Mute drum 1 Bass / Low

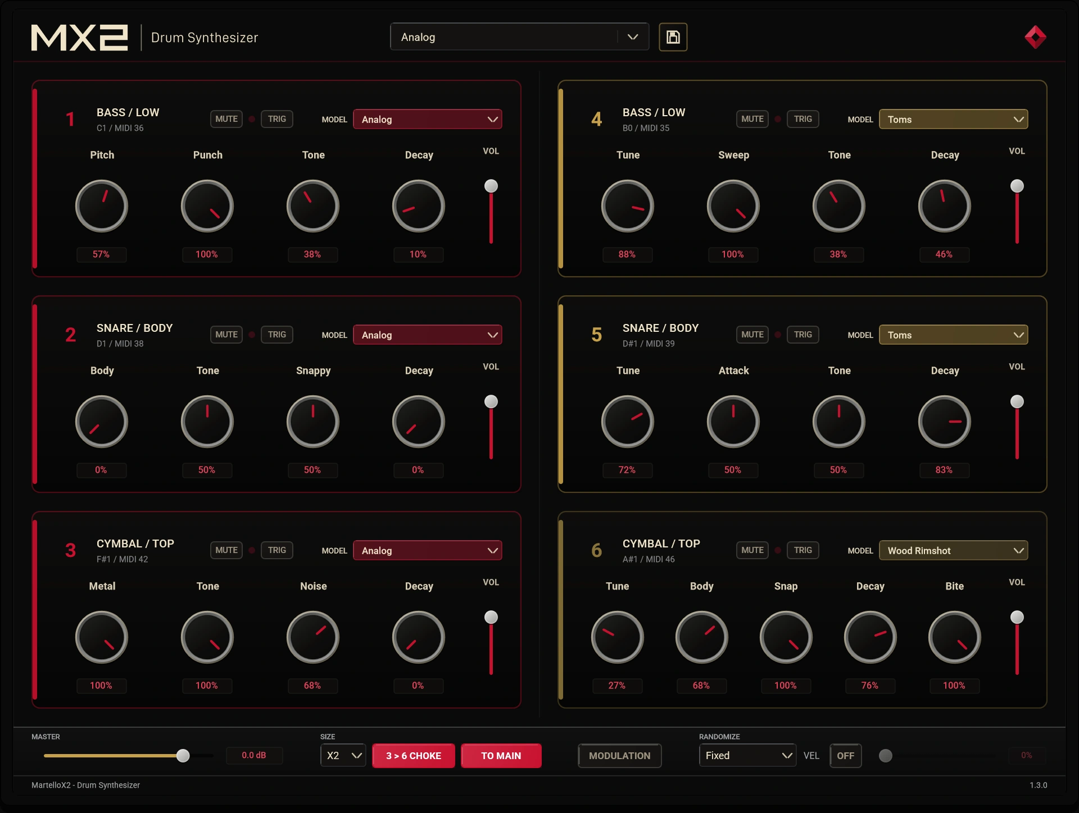226,119
